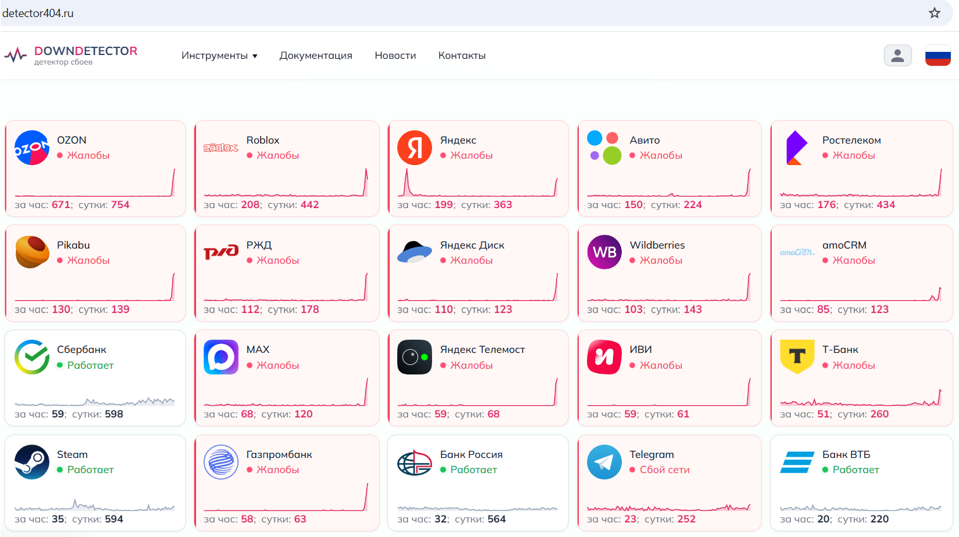This screenshot has width=959, height=537.
Task: Click the Яндекс Телемост title
Action: click(x=483, y=349)
